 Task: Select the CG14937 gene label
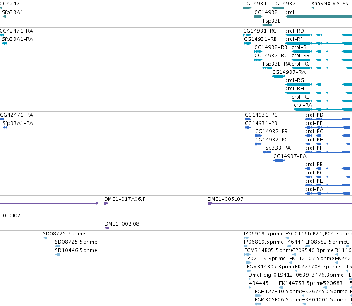coord(284,4)
